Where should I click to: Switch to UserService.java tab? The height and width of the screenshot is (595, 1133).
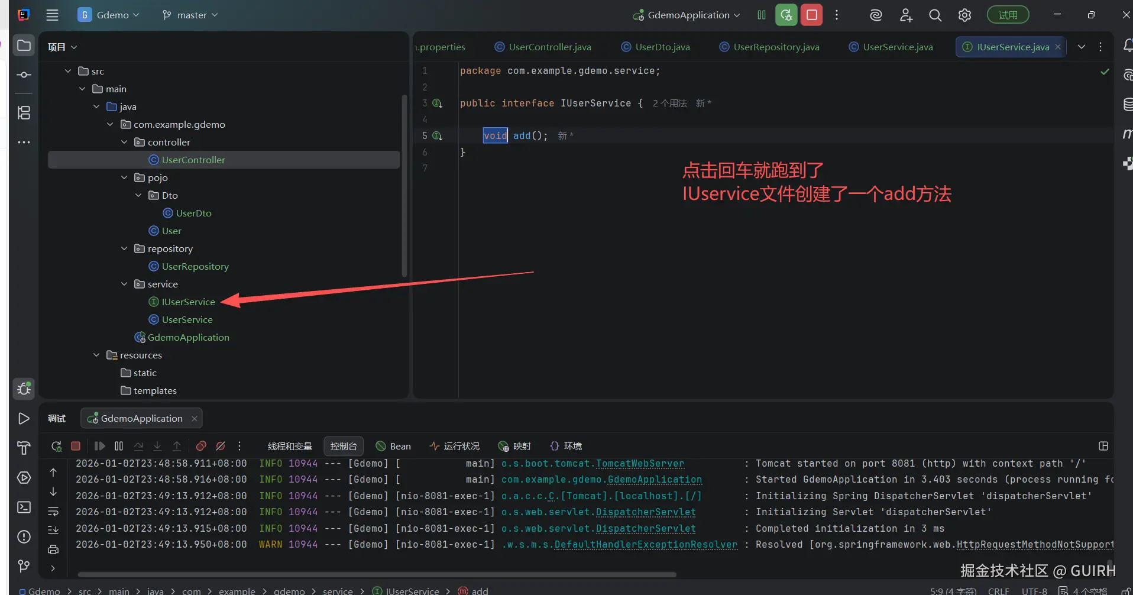pos(891,47)
